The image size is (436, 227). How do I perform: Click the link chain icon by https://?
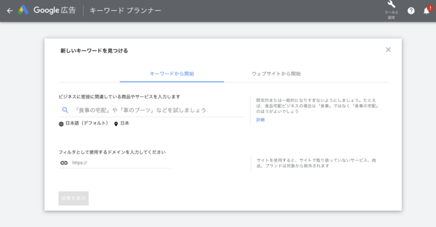(x=64, y=163)
